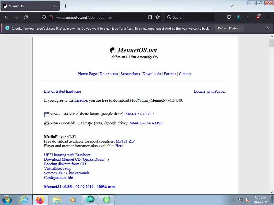Click the green circular star taskbar icon
Image resolution: width=274 pixels, height=205 pixels.
pyautogui.click(x=107, y=200)
